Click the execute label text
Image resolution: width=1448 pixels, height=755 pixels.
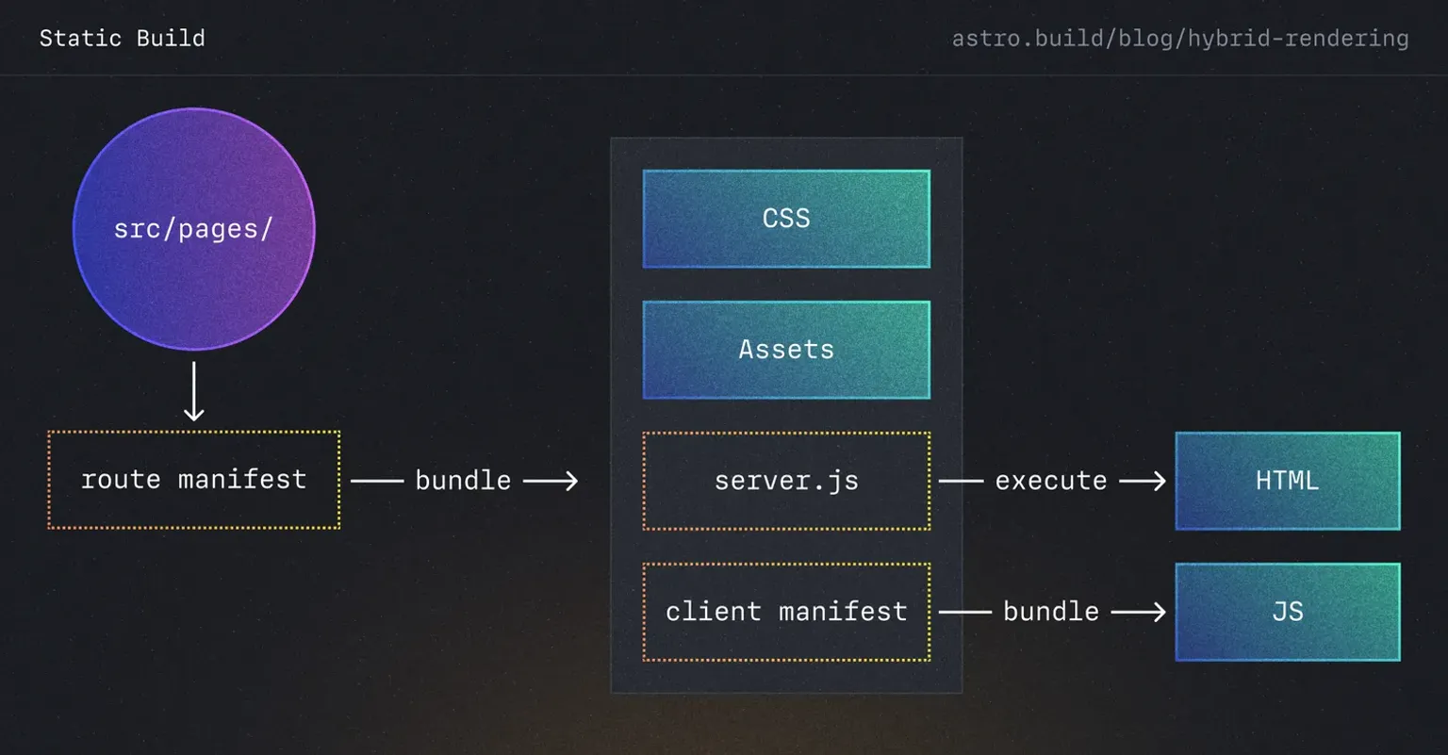1050,480
